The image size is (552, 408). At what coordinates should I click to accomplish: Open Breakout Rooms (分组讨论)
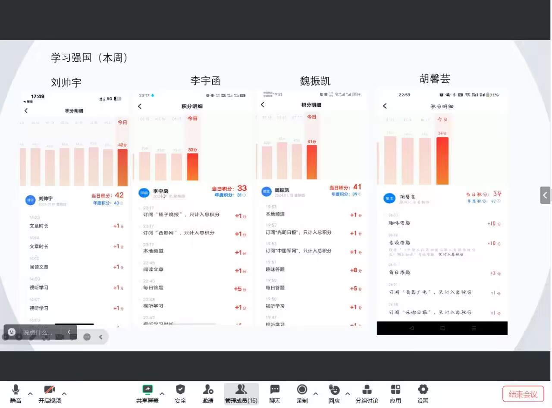coord(367,390)
